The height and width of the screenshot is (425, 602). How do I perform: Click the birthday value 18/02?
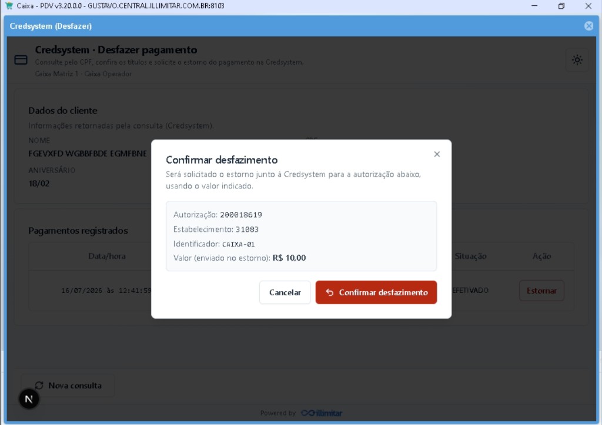(39, 184)
